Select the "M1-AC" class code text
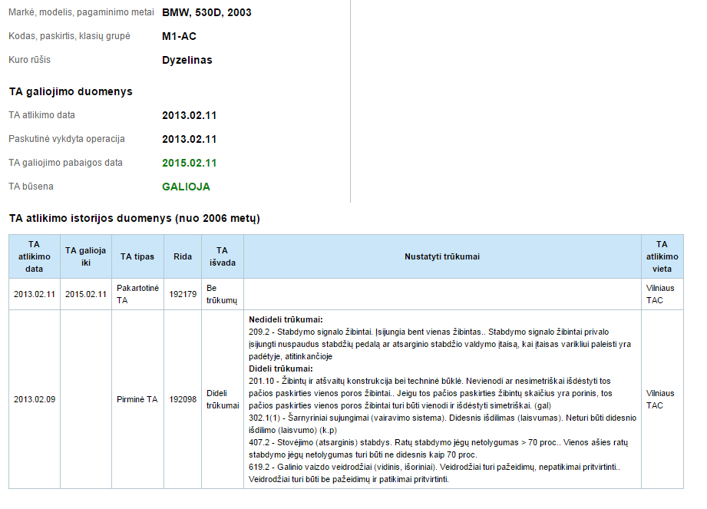707x509 pixels. pos(179,36)
